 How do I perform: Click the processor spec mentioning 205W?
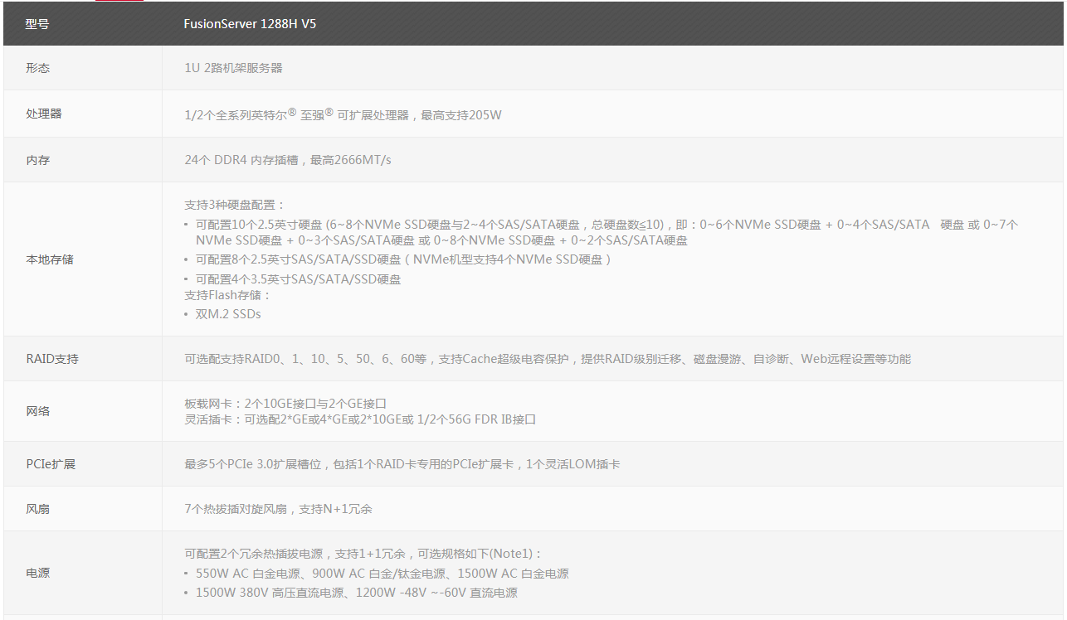(343, 114)
